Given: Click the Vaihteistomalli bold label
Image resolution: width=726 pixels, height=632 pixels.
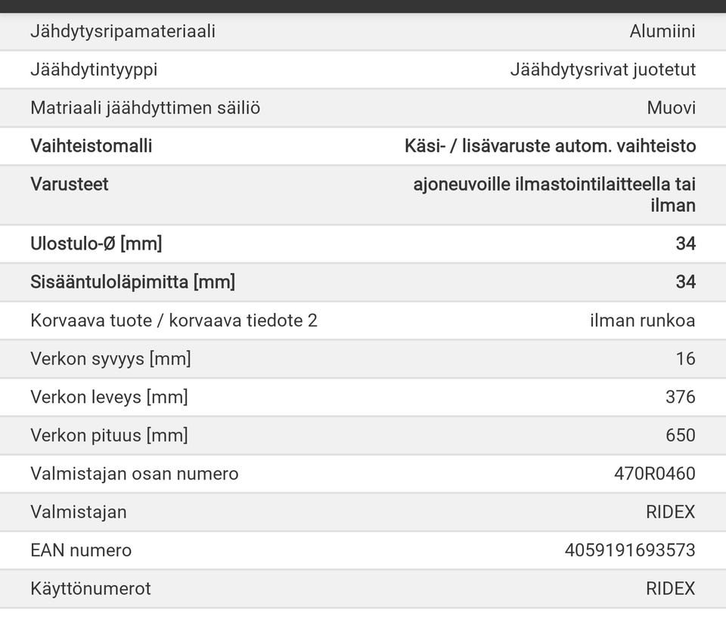Looking at the screenshot, I should (91, 146).
